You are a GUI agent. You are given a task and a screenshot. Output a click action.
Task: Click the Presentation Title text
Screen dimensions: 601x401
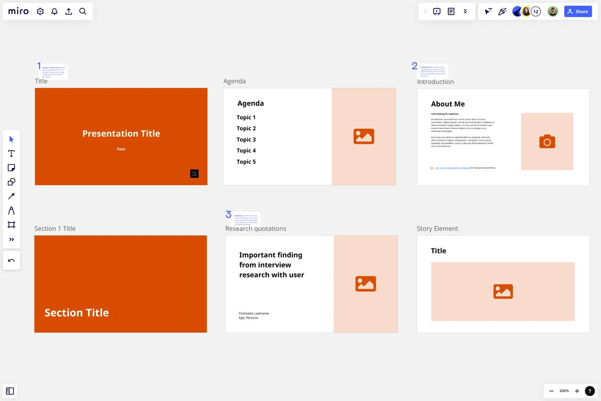coord(121,134)
